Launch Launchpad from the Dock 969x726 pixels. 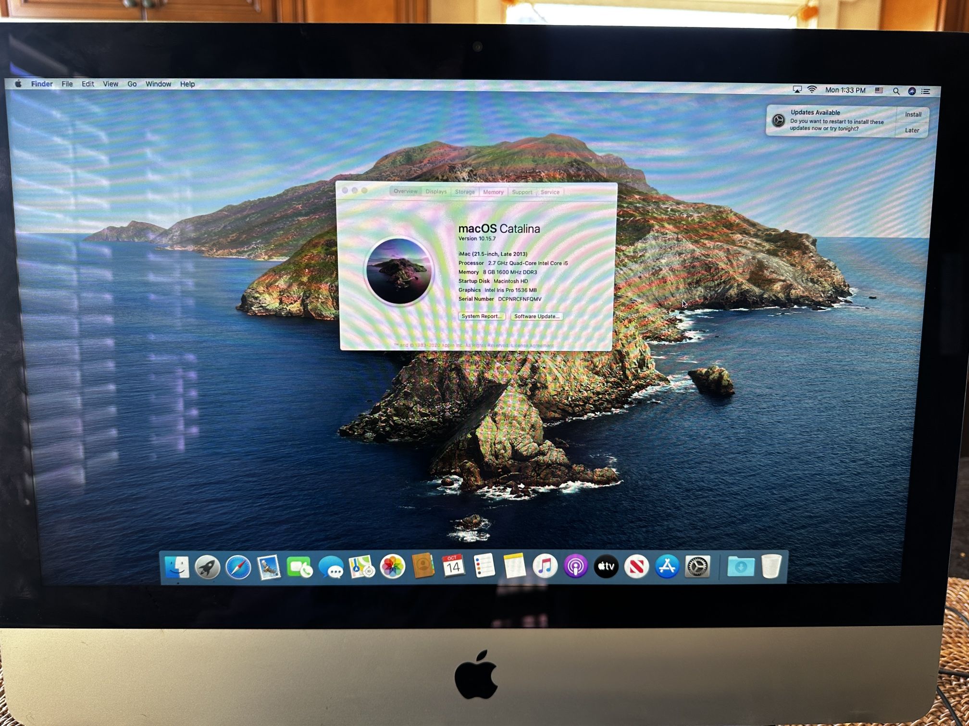tap(208, 568)
